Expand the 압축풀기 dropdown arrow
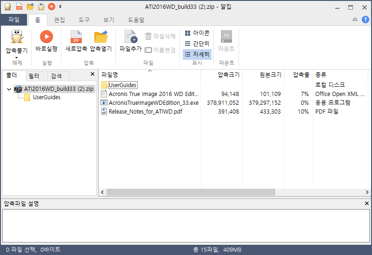372x255 pixels. 16,57
